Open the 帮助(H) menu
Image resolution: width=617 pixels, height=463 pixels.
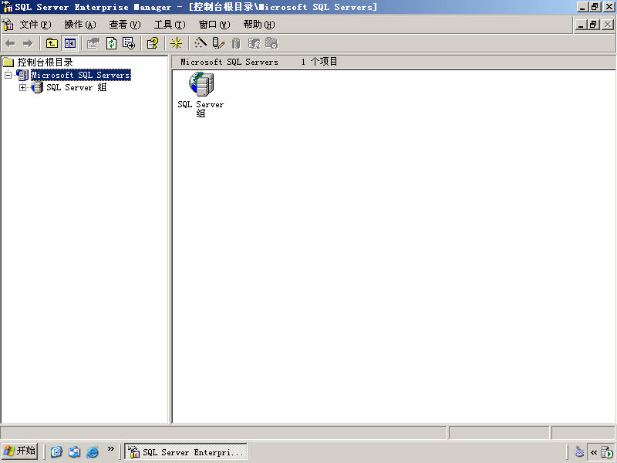(259, 25)
